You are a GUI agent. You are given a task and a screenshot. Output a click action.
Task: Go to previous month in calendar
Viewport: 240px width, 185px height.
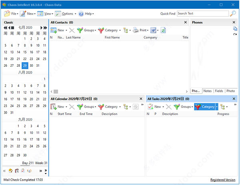[9, 28]
